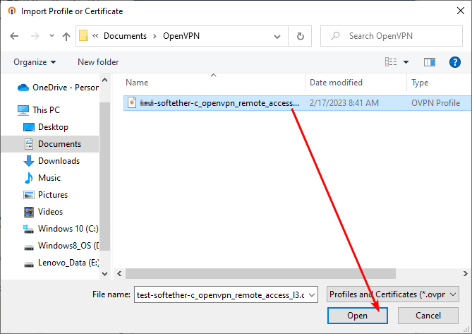Open the Help question mark icon
The image size is (472, 334).
(455, 62)
